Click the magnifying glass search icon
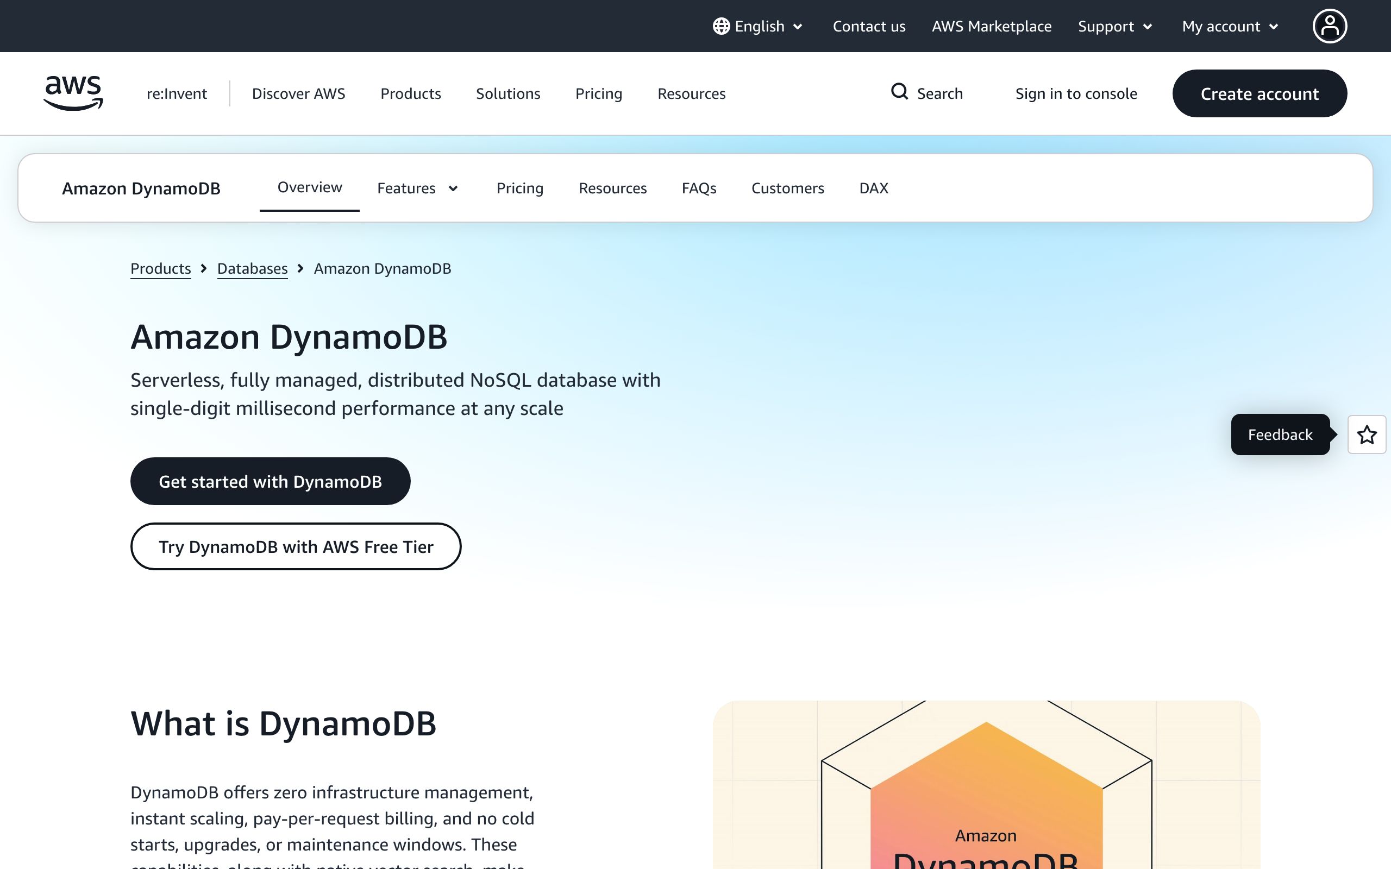The image size is (1391, 869). (x=899, y=92)
